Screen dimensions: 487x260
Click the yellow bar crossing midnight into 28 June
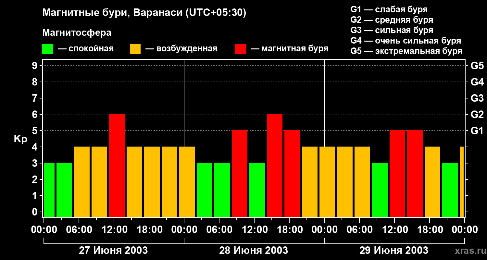tap(187, 182)
